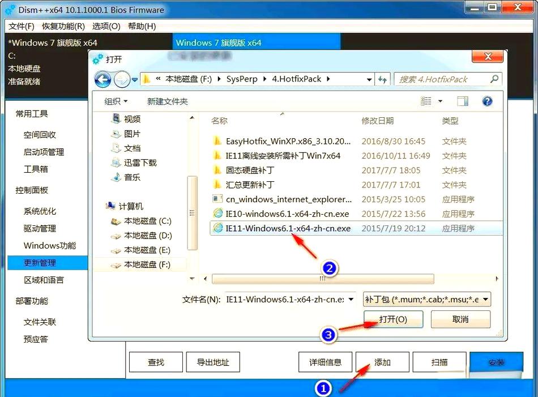Expand the arrow after 4.HotfixPack breadcrumb
This screenshot has height=397, width=538.
(328, 79)
